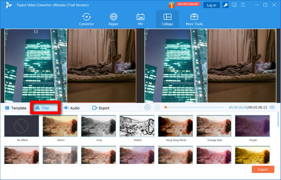Stop the preview playback

click(157, 107)
